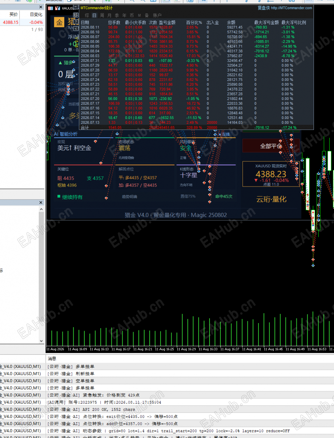
Task: Select the 2026.07.31 statistics row
Action: (x=196, y=61)
